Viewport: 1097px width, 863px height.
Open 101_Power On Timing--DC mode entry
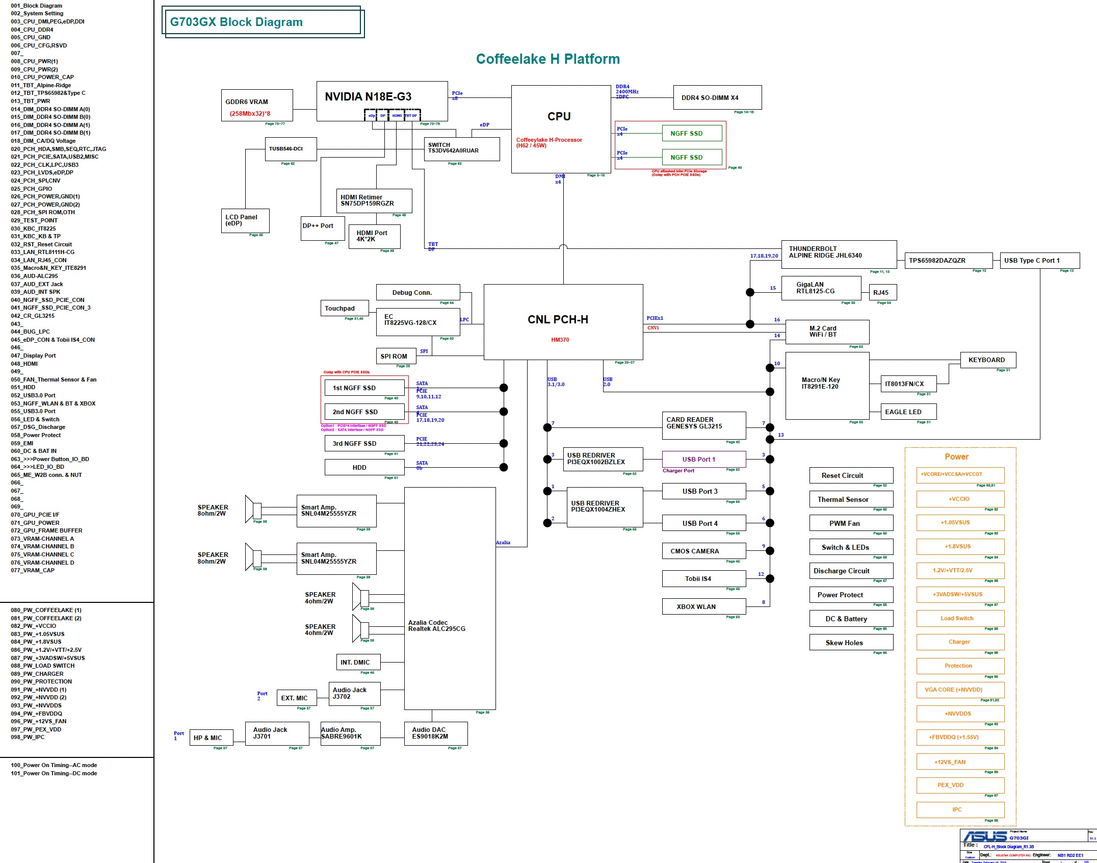pos(54,773)
